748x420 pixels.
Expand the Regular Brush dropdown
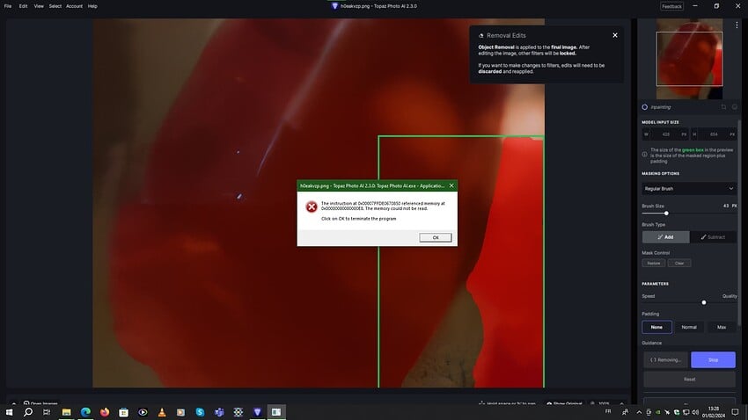(x=689, y=188)
